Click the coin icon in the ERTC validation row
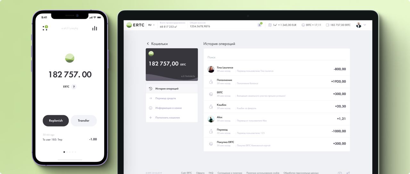The height and width of the screenshot is (174, 410). click(x=211, y=94)
